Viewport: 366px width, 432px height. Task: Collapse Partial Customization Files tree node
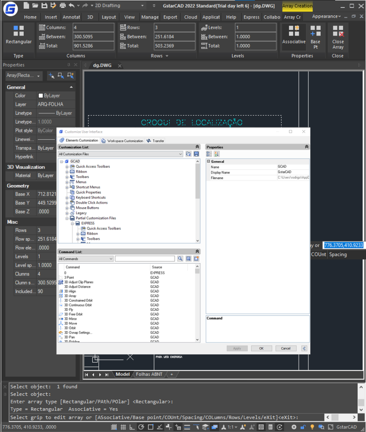tap(67, 218)
